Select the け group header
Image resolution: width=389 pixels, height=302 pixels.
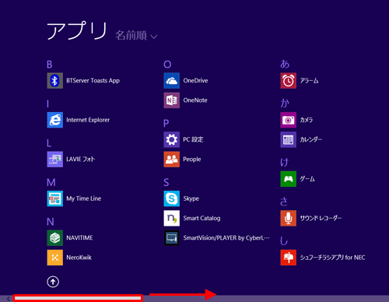point(285,163)
